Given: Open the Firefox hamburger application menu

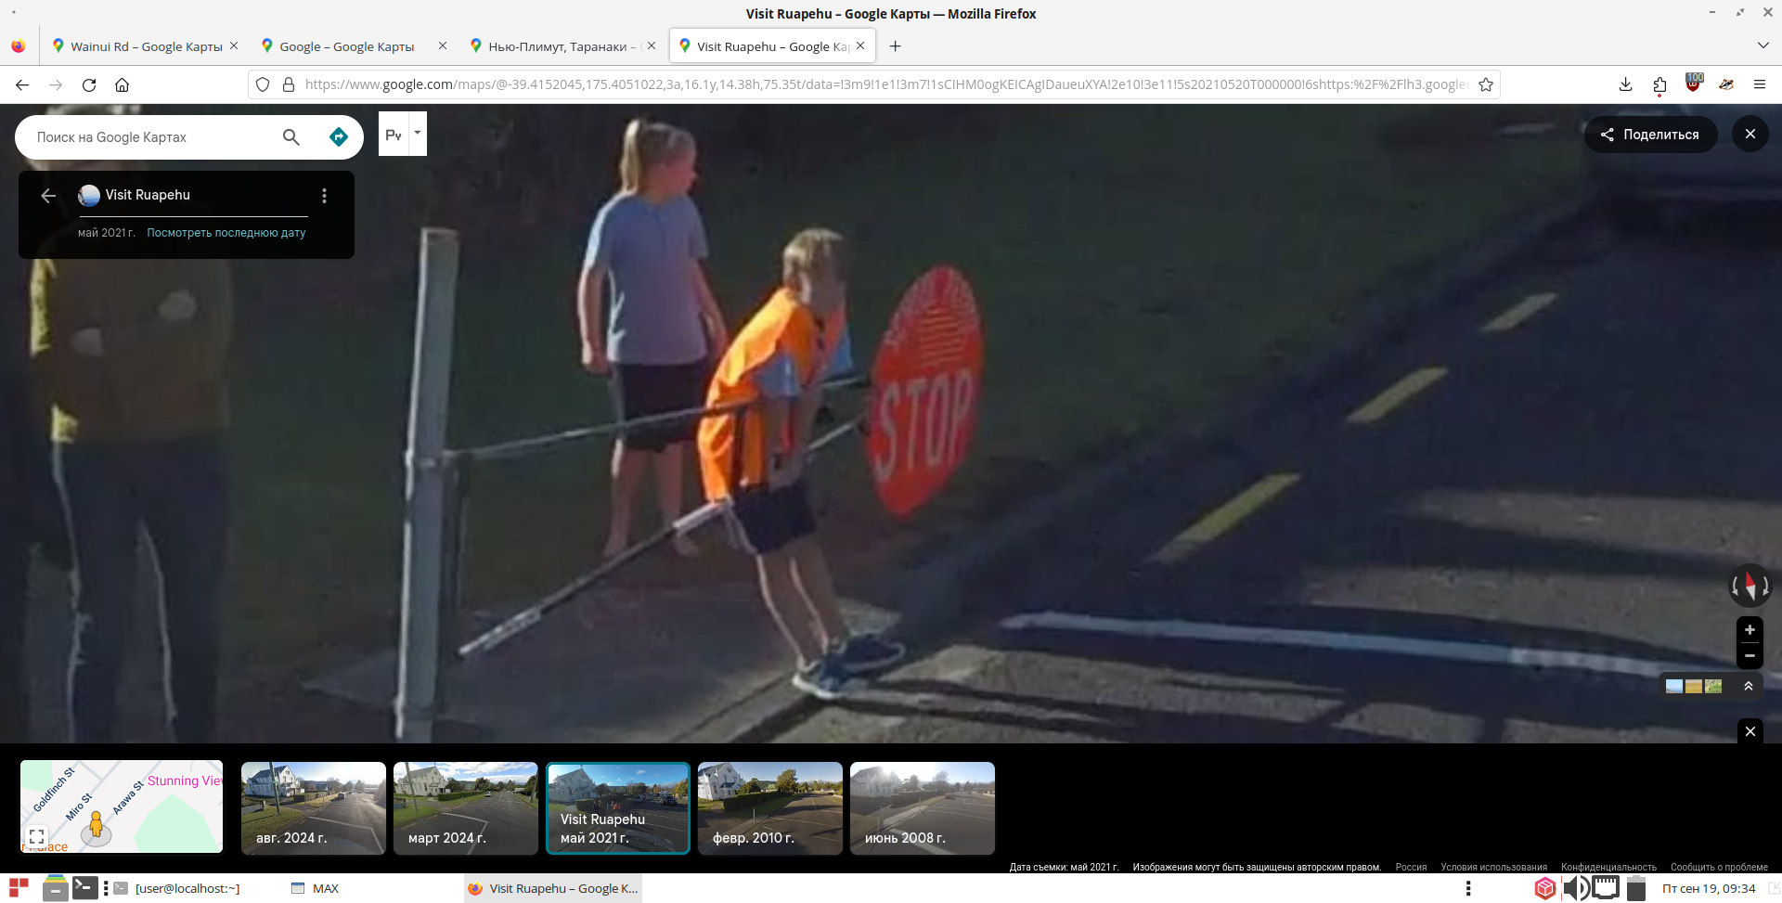Looking at the screenshot, I should (x=1760, y=84).
